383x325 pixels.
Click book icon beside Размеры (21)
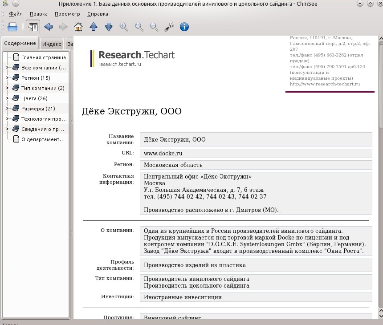coord(16,109)
